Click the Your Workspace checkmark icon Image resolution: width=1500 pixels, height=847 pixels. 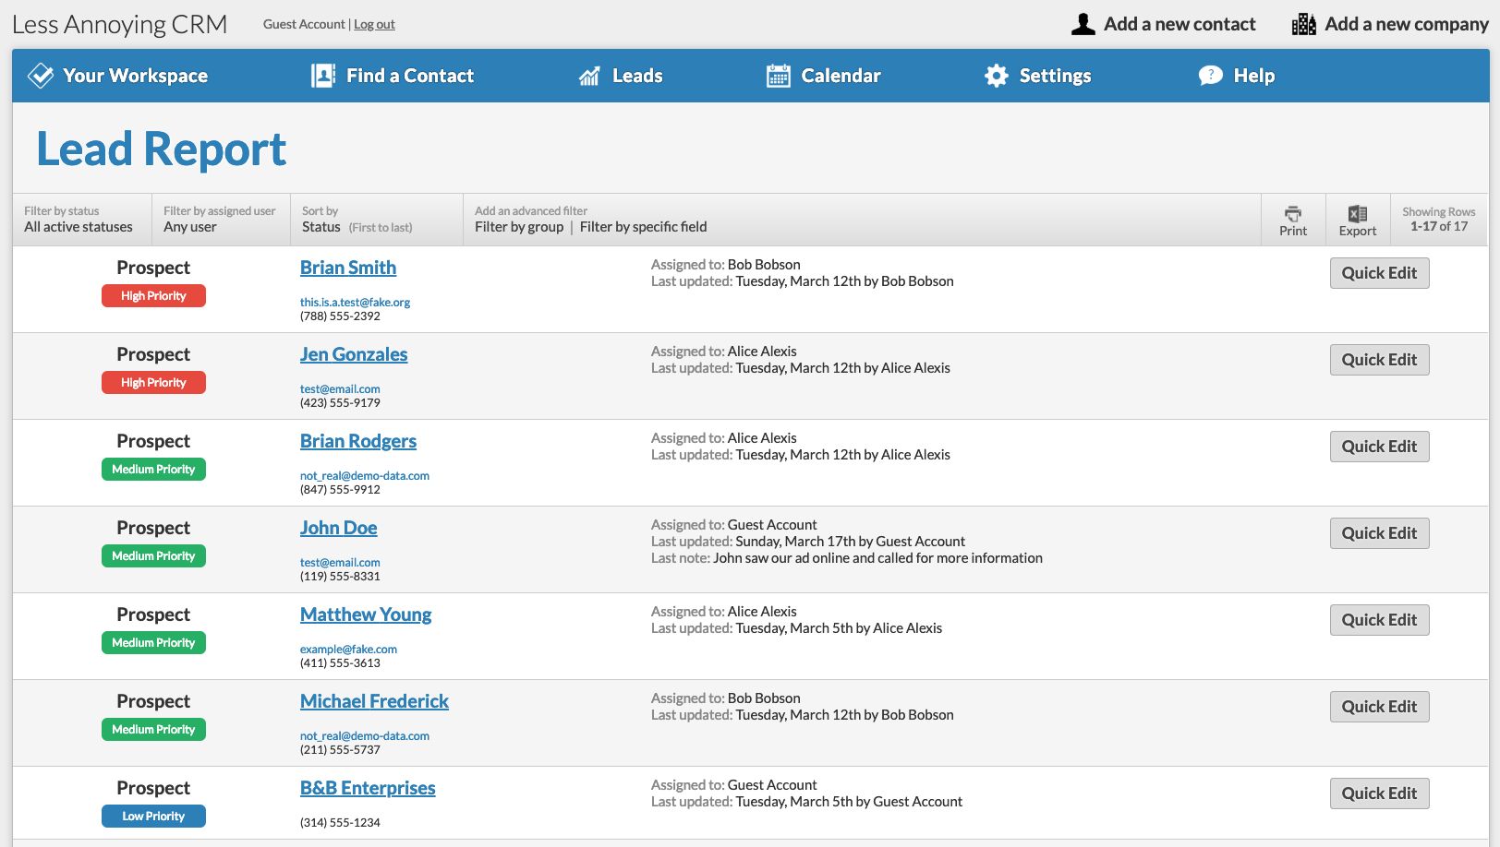41,76
